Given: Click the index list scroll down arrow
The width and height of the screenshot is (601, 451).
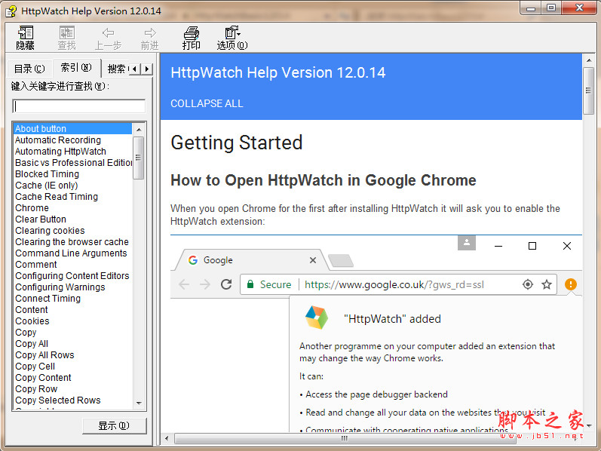Looking at the screenshot, I should coord(139,403).
